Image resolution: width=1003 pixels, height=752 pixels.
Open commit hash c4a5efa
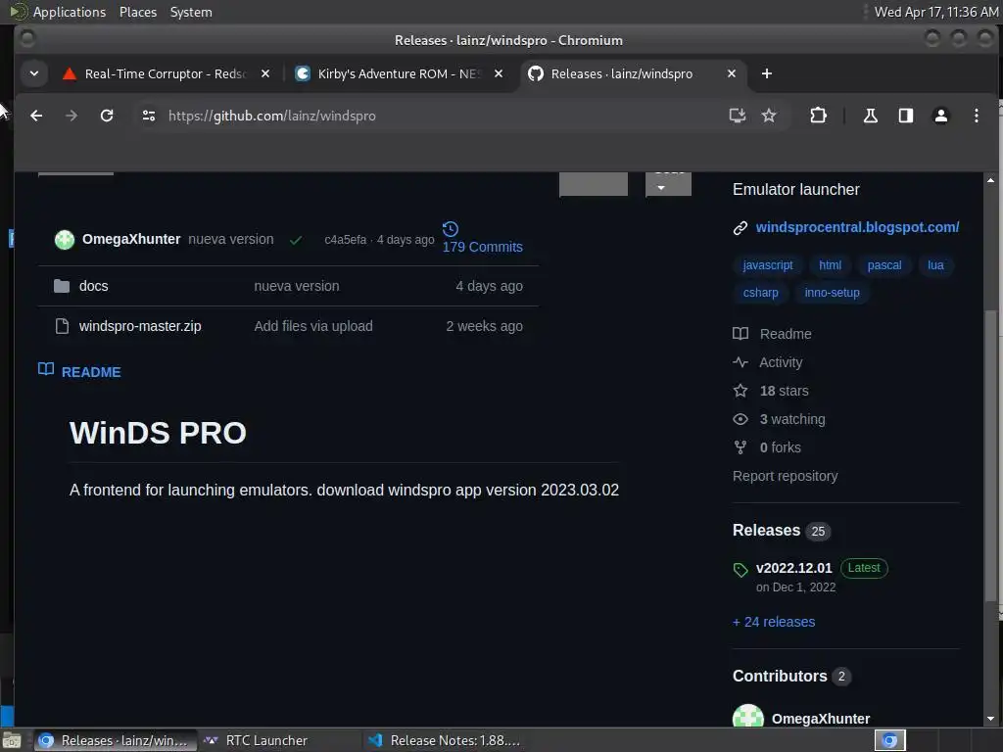click(346, 240)
